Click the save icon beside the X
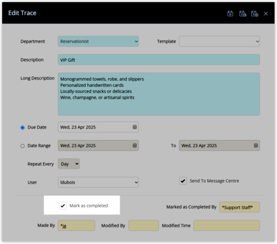This screenshot has width=277, height=244. (x=255, y=13)
